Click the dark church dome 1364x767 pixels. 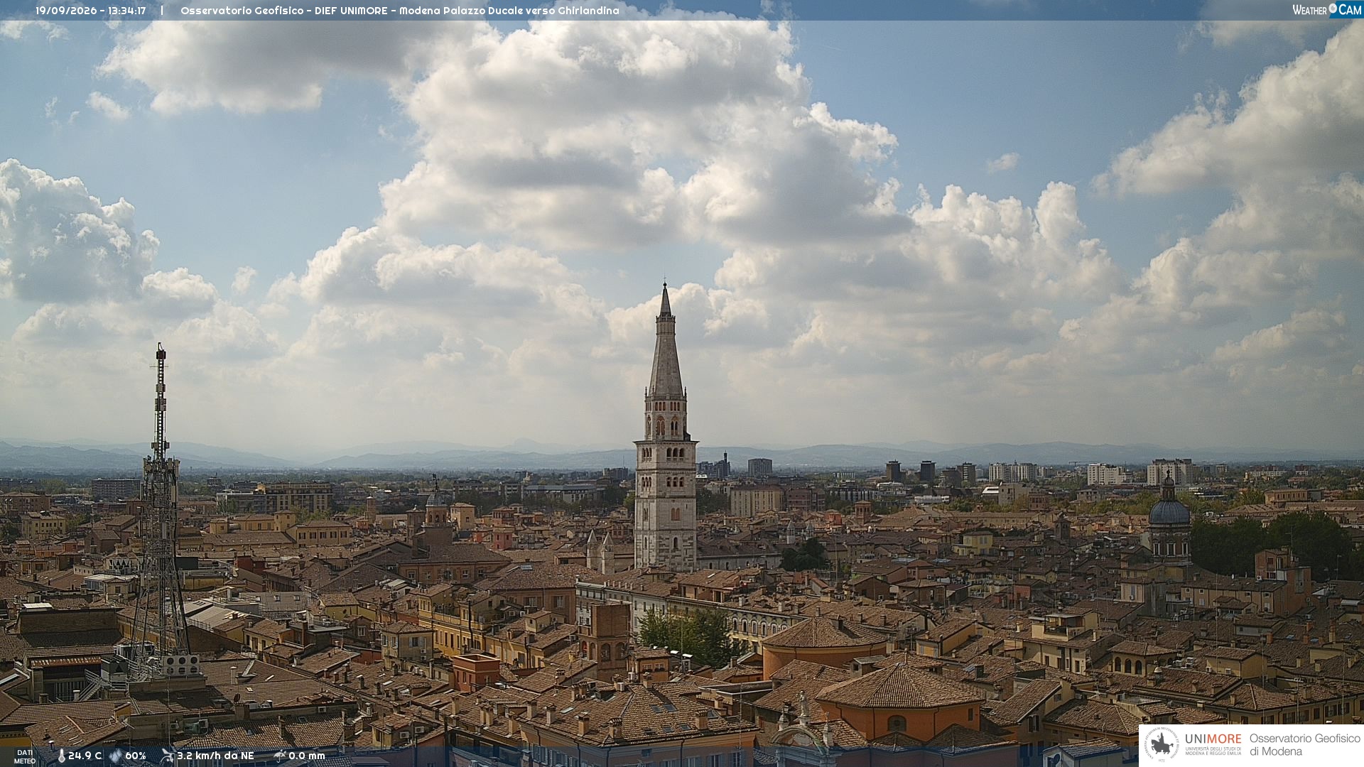click(1169, 507)
